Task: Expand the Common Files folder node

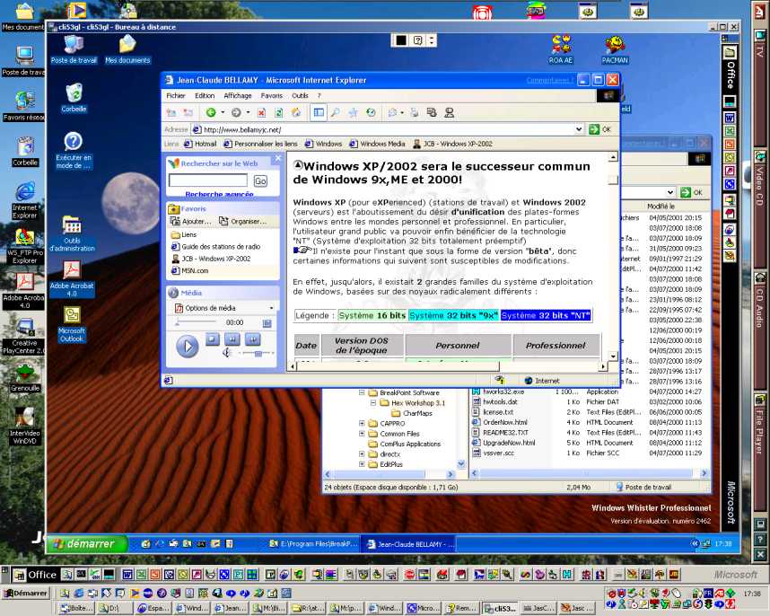Action: pos(362,434)
